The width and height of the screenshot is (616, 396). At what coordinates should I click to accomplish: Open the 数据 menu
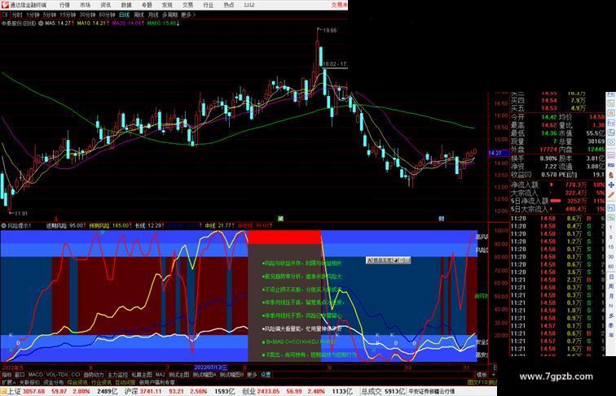point(126,5)
